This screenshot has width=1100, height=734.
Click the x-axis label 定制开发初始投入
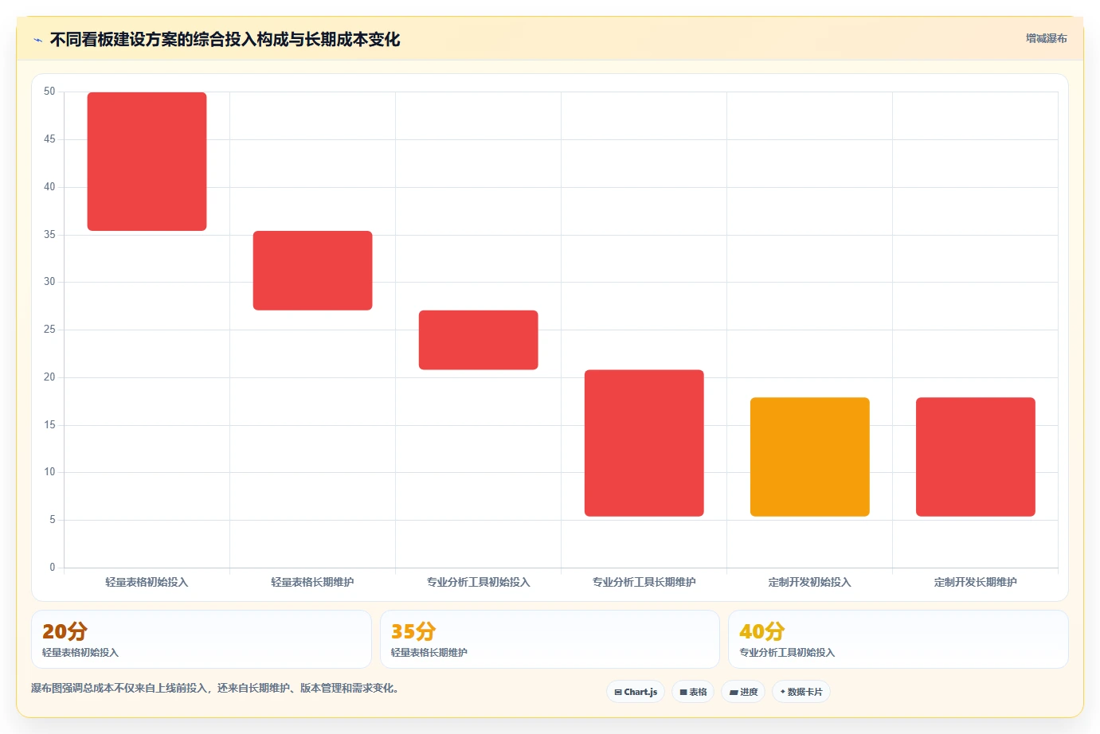809,582
